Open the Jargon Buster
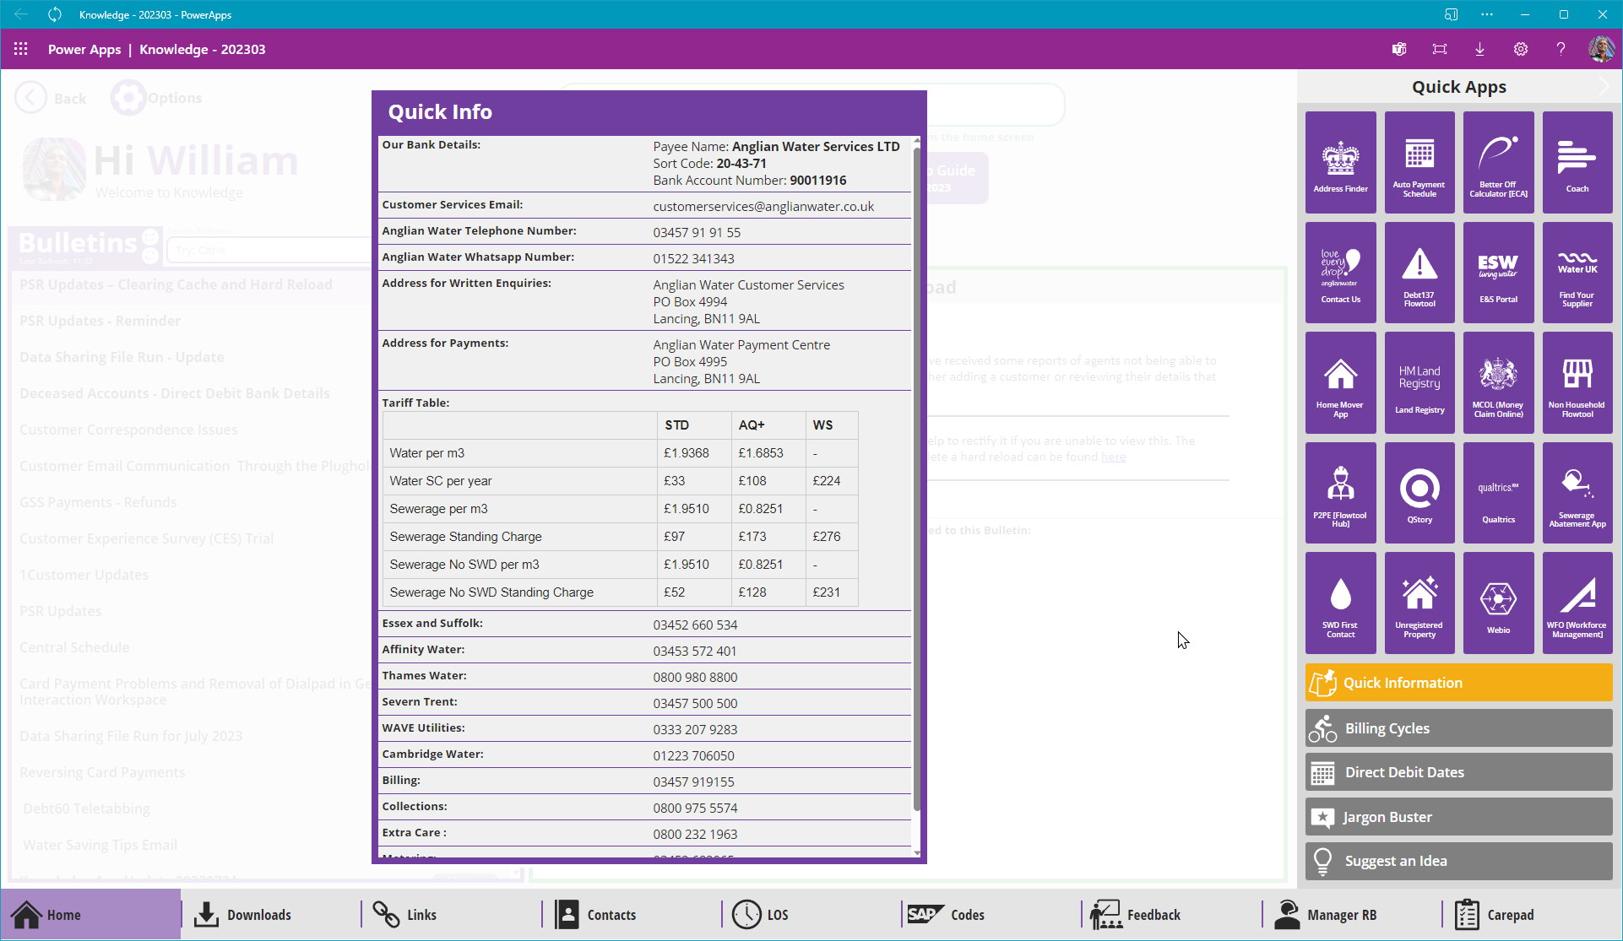Viewport: 1623px width, 941px height. [x=1458, y=817]
